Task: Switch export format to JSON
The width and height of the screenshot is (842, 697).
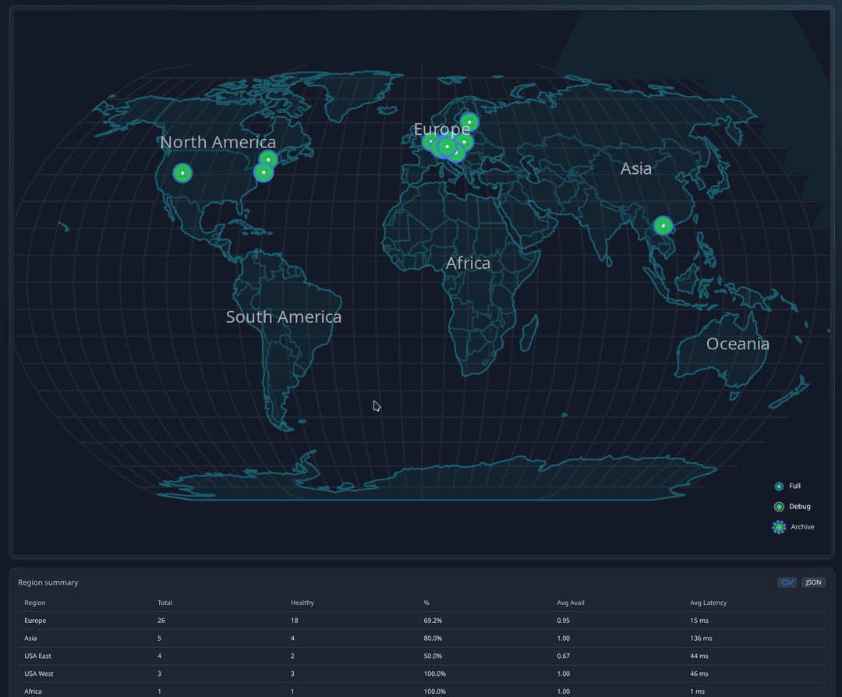Action: 813,582
